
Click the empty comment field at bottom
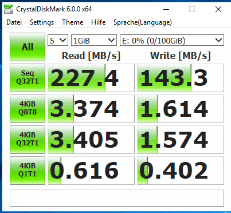point(117,198)
